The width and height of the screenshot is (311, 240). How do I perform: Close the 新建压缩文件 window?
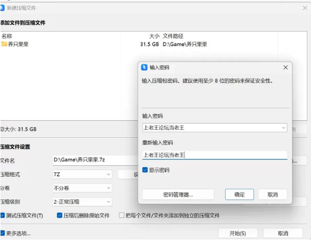tap(305, 8)
